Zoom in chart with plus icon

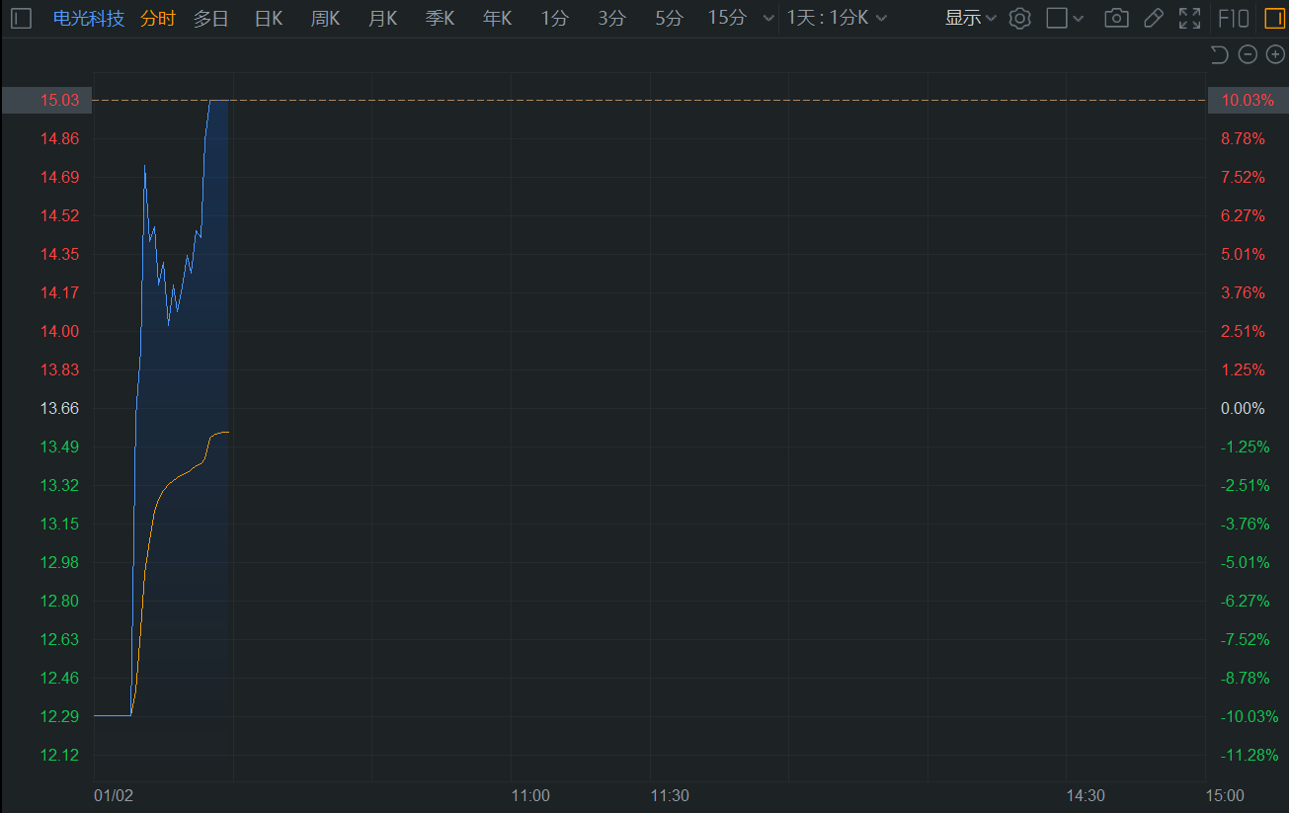[x=1275, y=55]
